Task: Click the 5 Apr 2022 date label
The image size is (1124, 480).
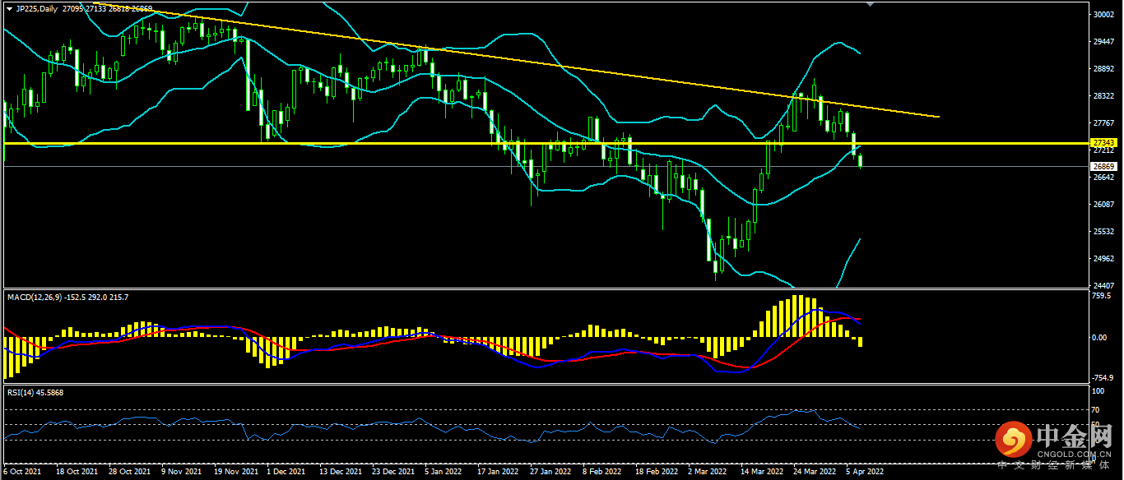Action: click(x=866, y=473)
